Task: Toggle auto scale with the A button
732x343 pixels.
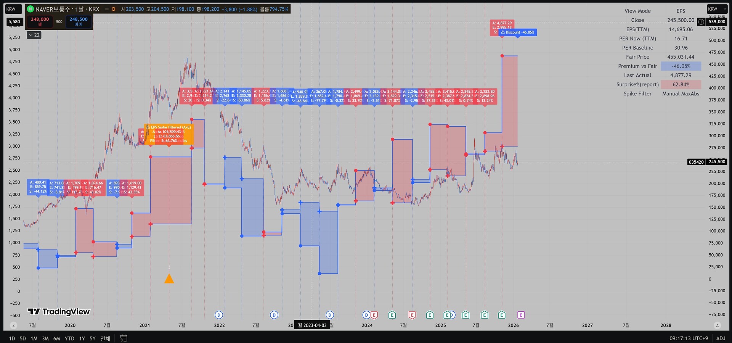Action: (x=717, y=325)
